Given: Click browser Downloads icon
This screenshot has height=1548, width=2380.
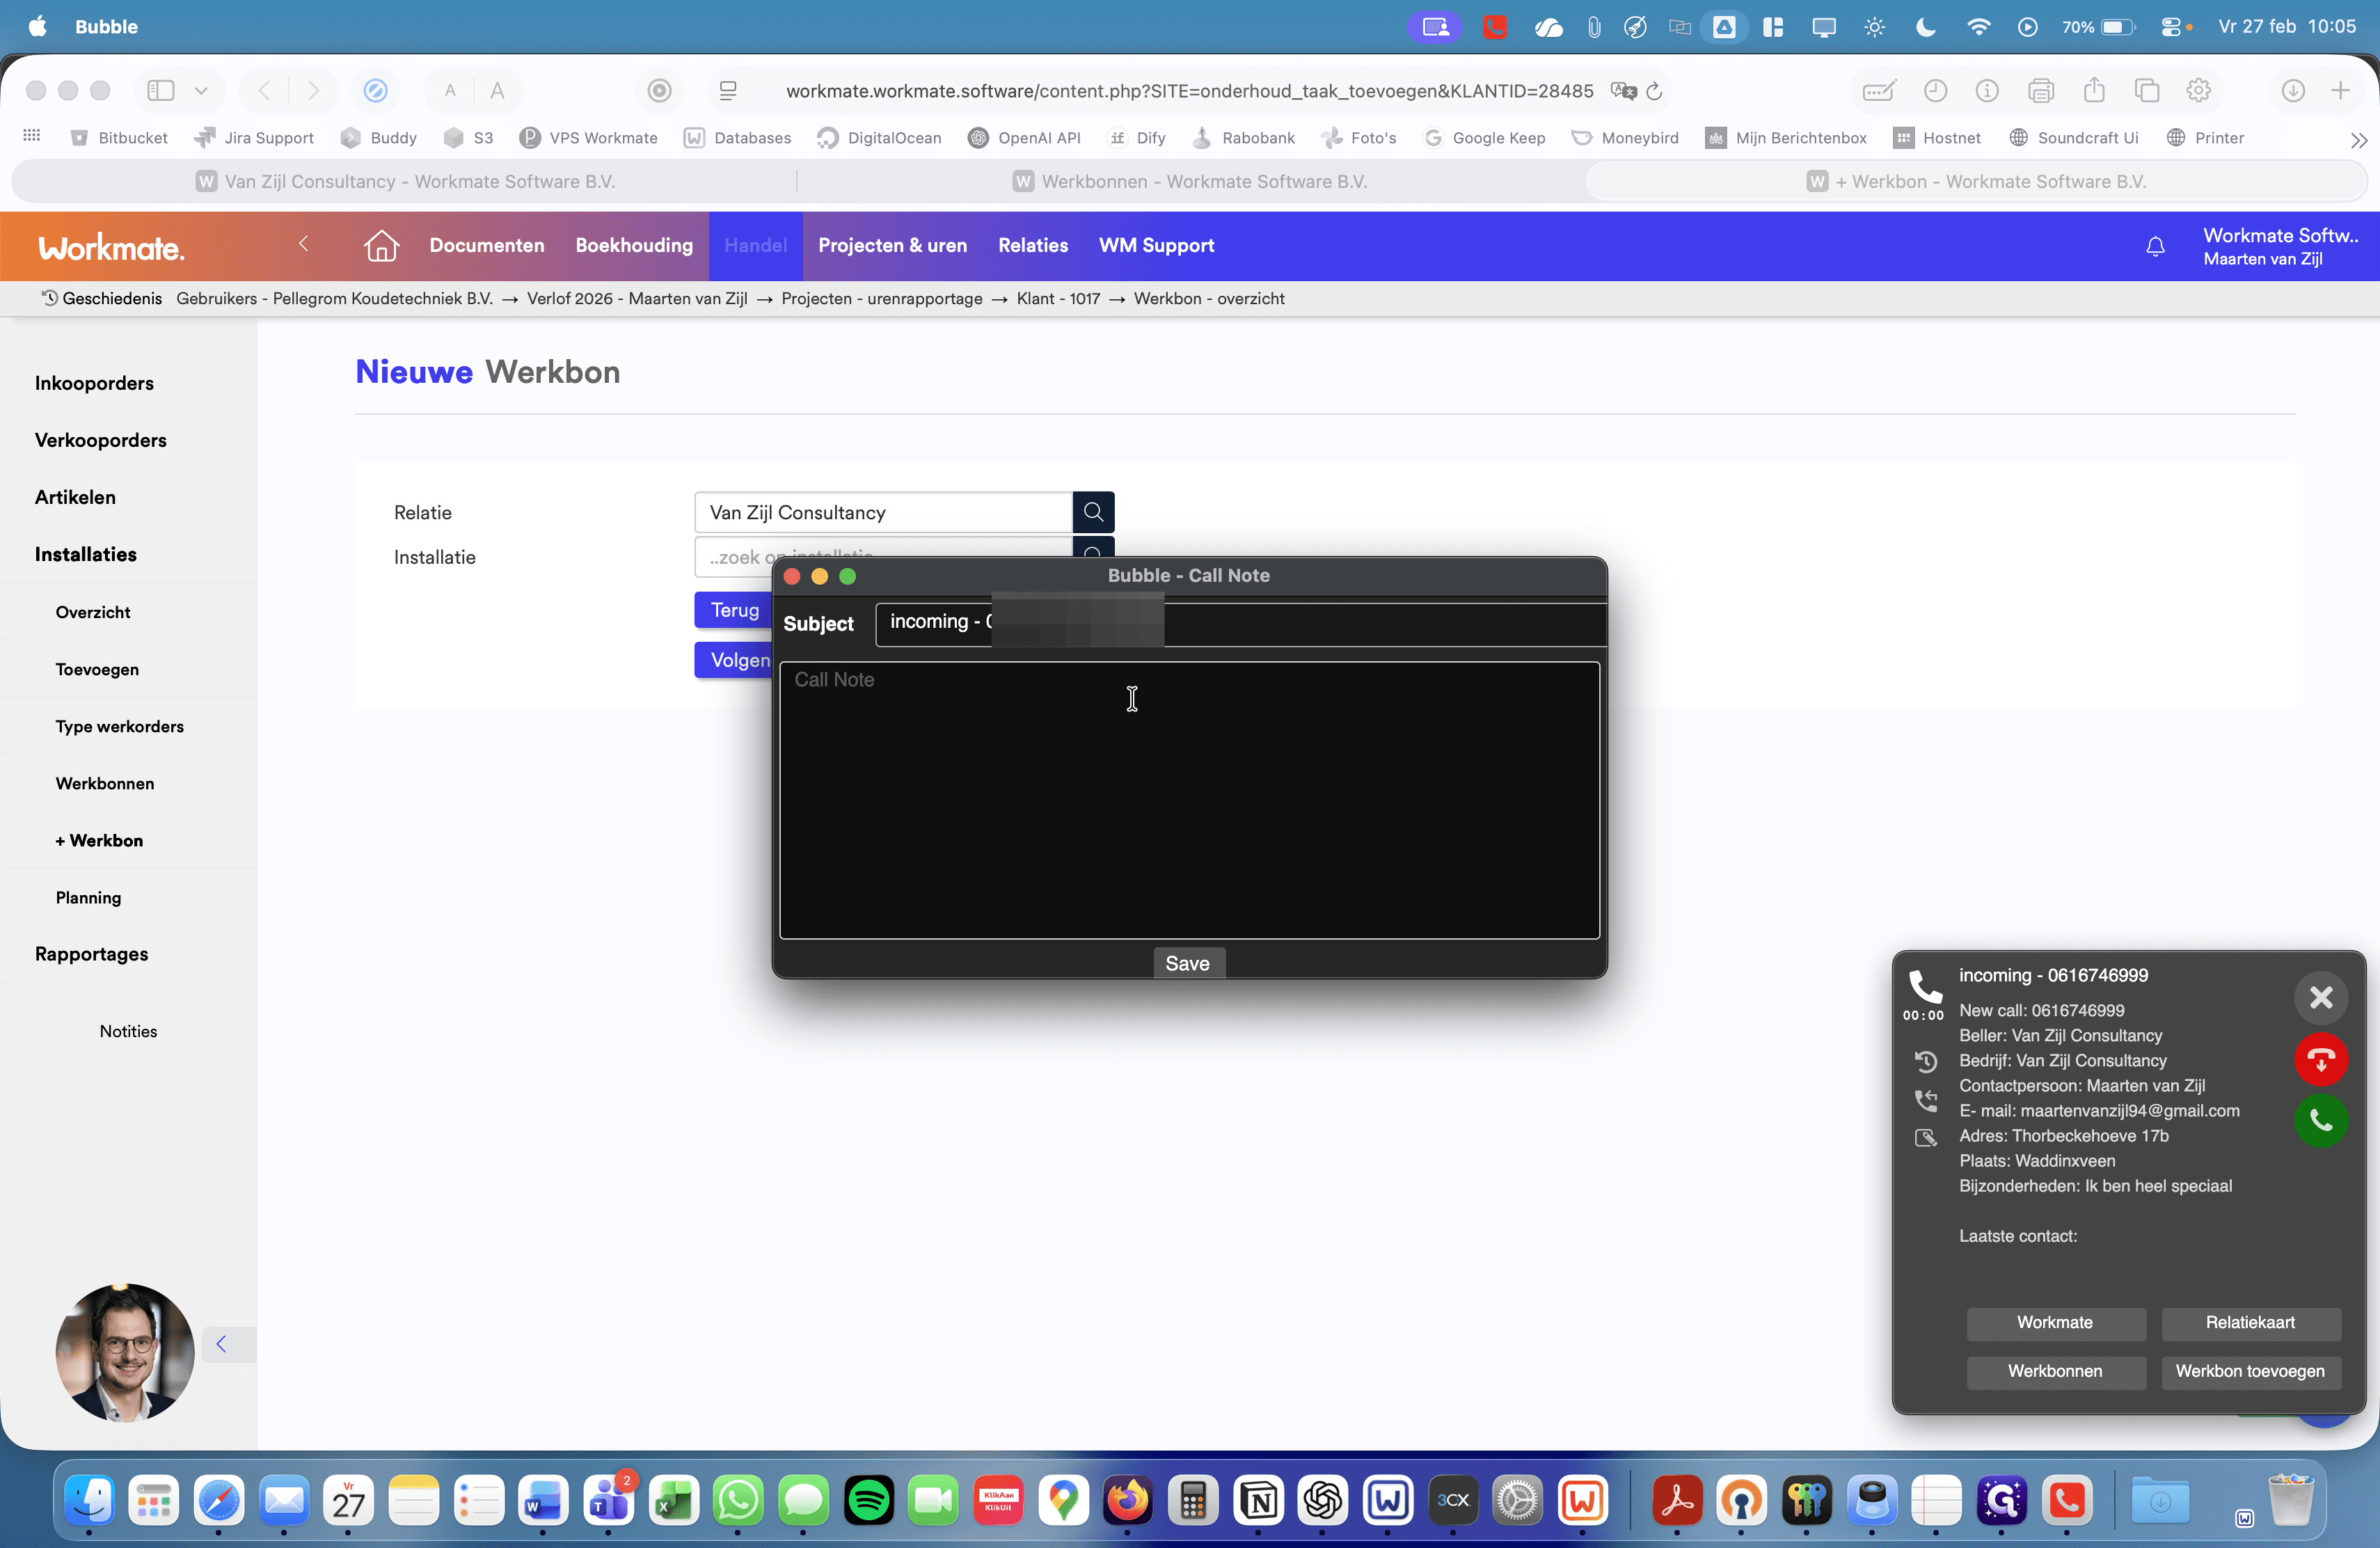Looking at the screenshot, I should (2292, 90).
